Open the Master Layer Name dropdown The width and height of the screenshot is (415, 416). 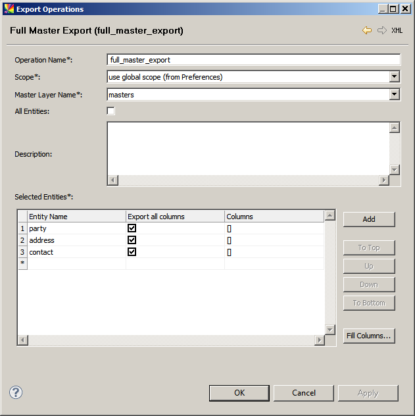(x=394, y=95)
